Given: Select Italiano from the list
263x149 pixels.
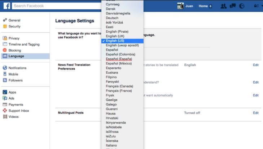Looking at the screenshot, I should coord(111,145).
